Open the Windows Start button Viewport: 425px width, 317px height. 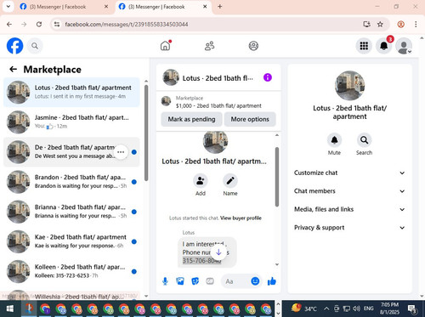point(10,309)
